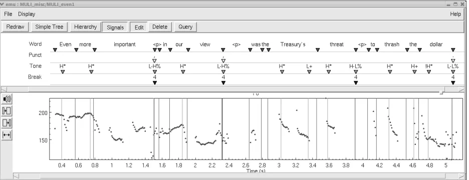The width and height of the screenshot is (469, 180).
Task: Open the window menu icon in title bar
Action: tap(2, 4)
